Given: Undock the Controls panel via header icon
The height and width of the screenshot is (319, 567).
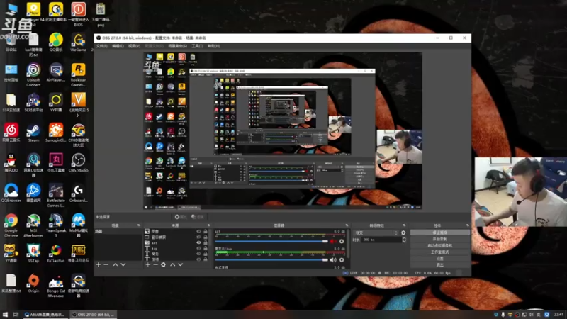Looking at the screenshot, I should pyautogui.click(x=468, y=225).
